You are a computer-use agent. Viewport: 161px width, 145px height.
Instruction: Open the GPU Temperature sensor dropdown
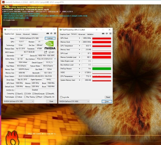click(x=79, y=46)
